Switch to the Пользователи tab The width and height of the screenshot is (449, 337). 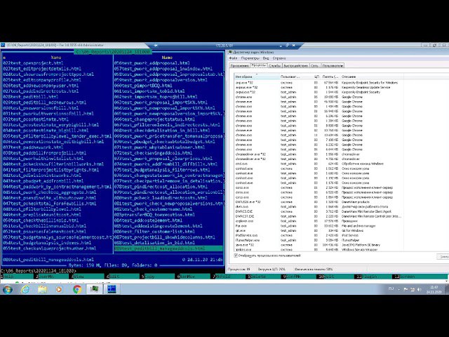[x=333, y=65]
